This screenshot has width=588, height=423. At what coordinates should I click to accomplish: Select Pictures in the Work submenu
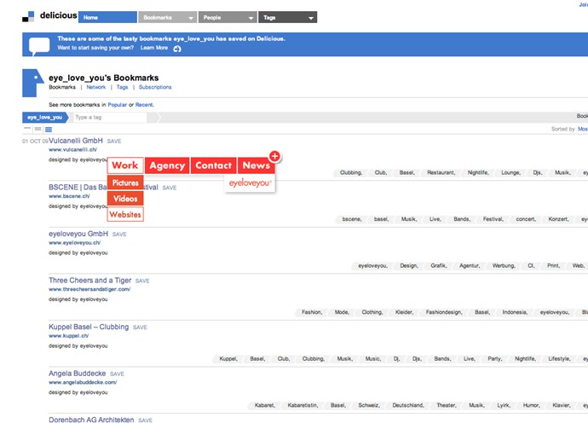pos(125,183)
